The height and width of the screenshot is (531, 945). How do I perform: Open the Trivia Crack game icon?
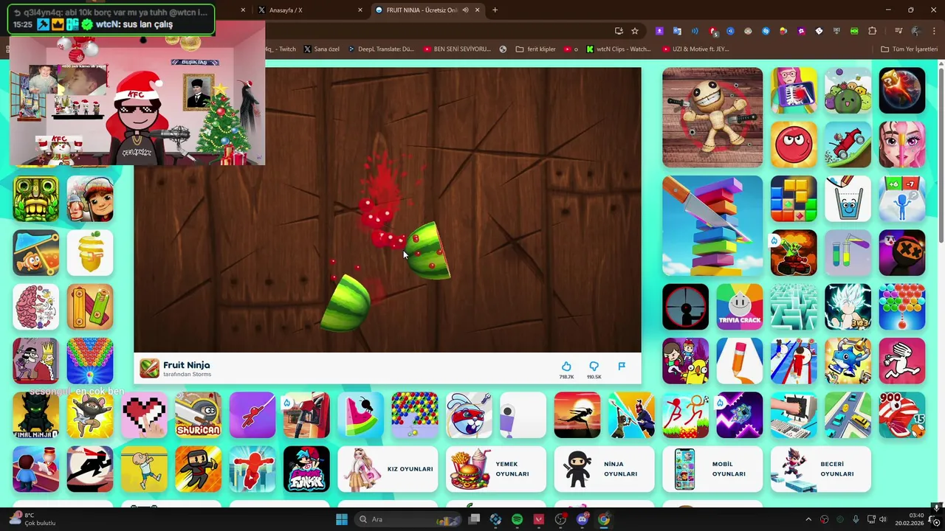pyautogui.click(x=740, y=307)
